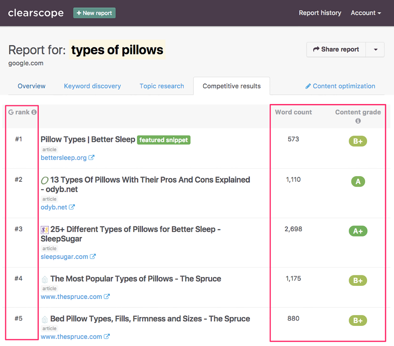Viewport: 394px width, 346px height.
Task: Click favicon beside Bed Pillow Types title
Action: click(x=45, y=319)
